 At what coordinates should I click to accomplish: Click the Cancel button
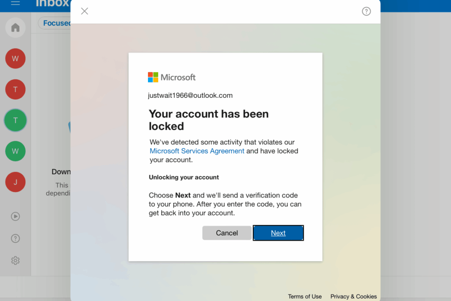(x=226, y=233)
